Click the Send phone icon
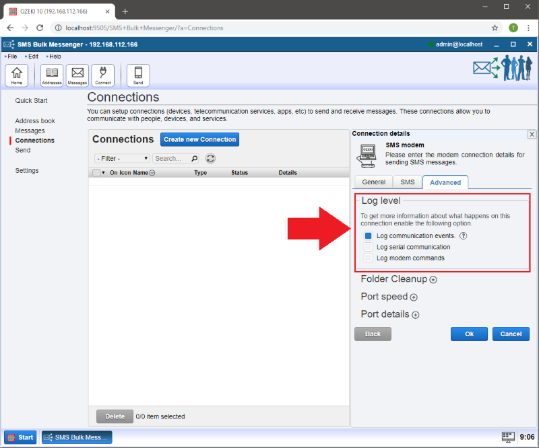 pyautogui.click(x=138, y=75)
